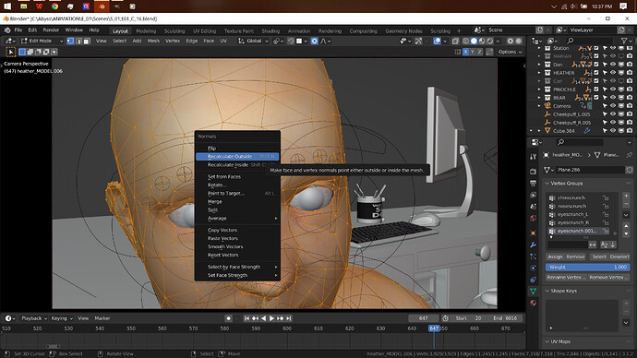Select vertex select mode icon
This screenshot has width=637, height=358.
(70, 41)
